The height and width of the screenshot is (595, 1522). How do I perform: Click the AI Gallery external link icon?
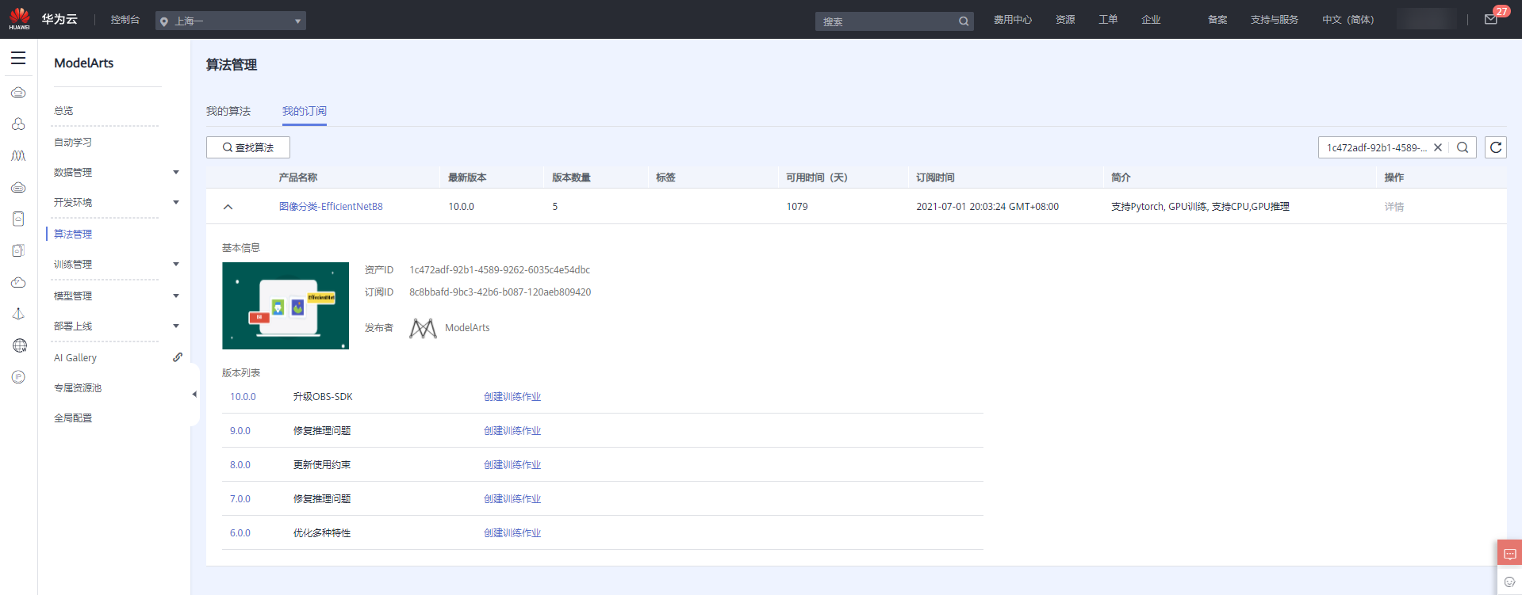click(178, 357)
